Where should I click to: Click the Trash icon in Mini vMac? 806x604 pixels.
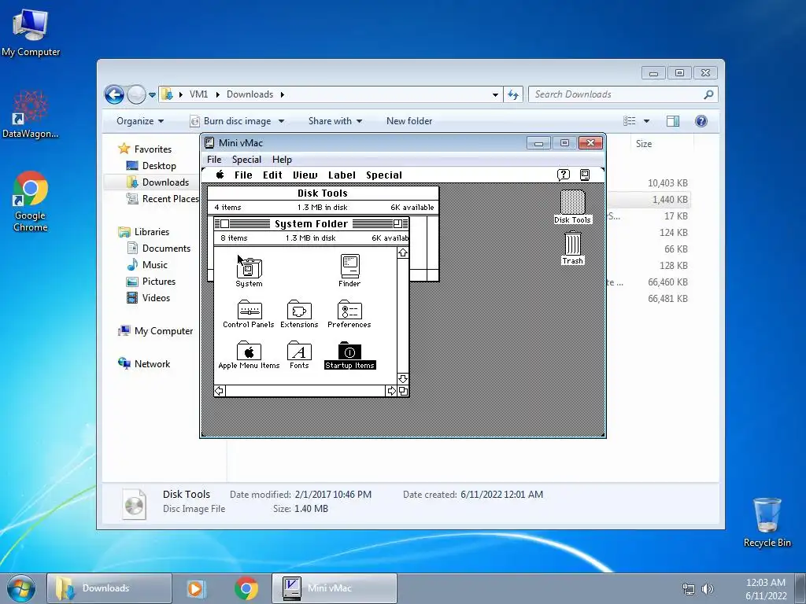pyautogui.click(x=573, y=243)
